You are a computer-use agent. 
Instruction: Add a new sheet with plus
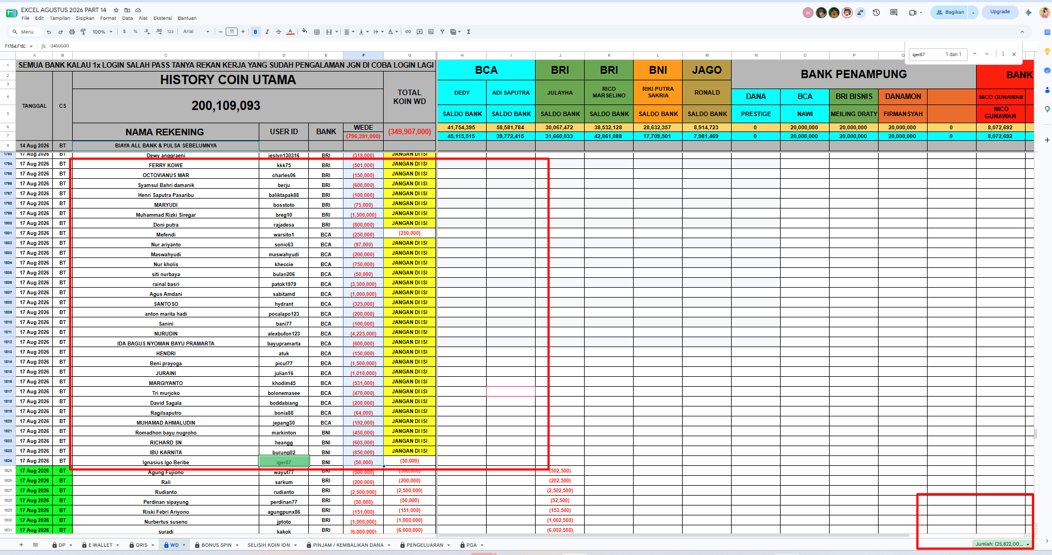[x=21, y=545]
